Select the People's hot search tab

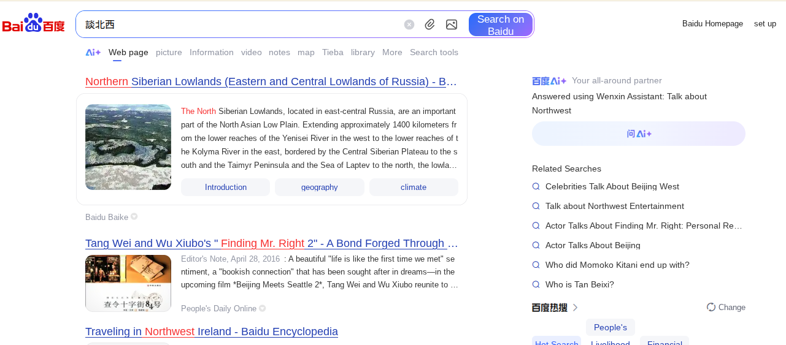[610, 327]
